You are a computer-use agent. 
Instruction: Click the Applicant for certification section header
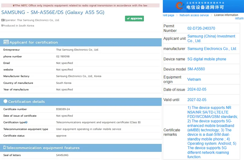pos(81,42)
